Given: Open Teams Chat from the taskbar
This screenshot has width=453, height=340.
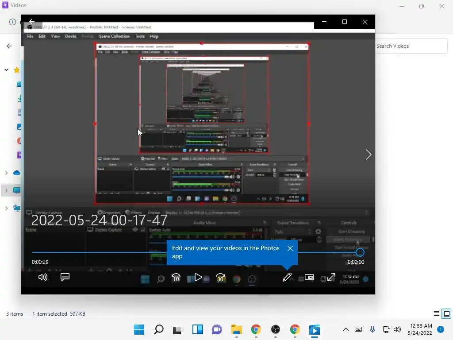Looking at the screenshot, I should [x=217, y=329].
